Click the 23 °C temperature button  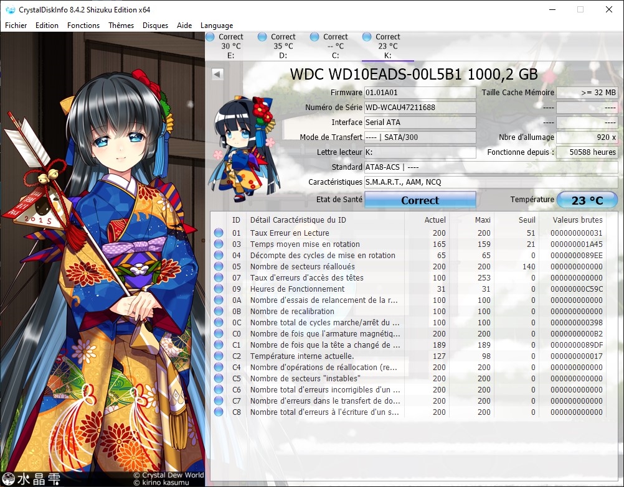(587, 200)
